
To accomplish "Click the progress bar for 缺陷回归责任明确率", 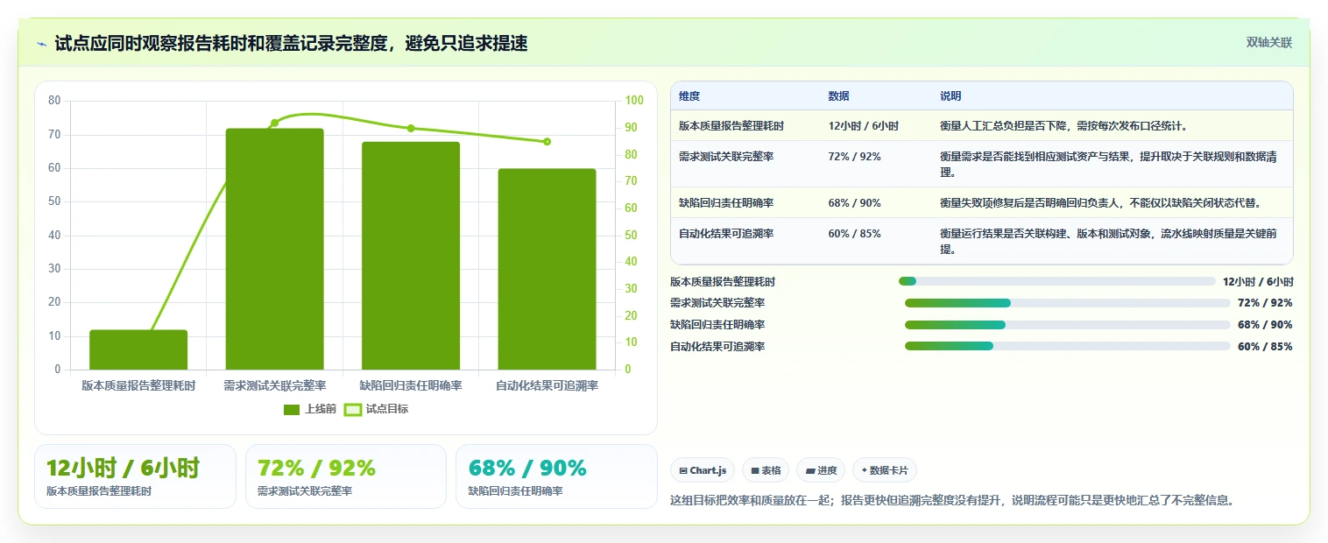I will coord(1068,325).
